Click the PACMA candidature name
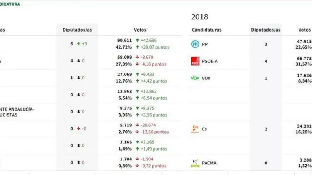The image size is (312, 175). click(209, 163)
